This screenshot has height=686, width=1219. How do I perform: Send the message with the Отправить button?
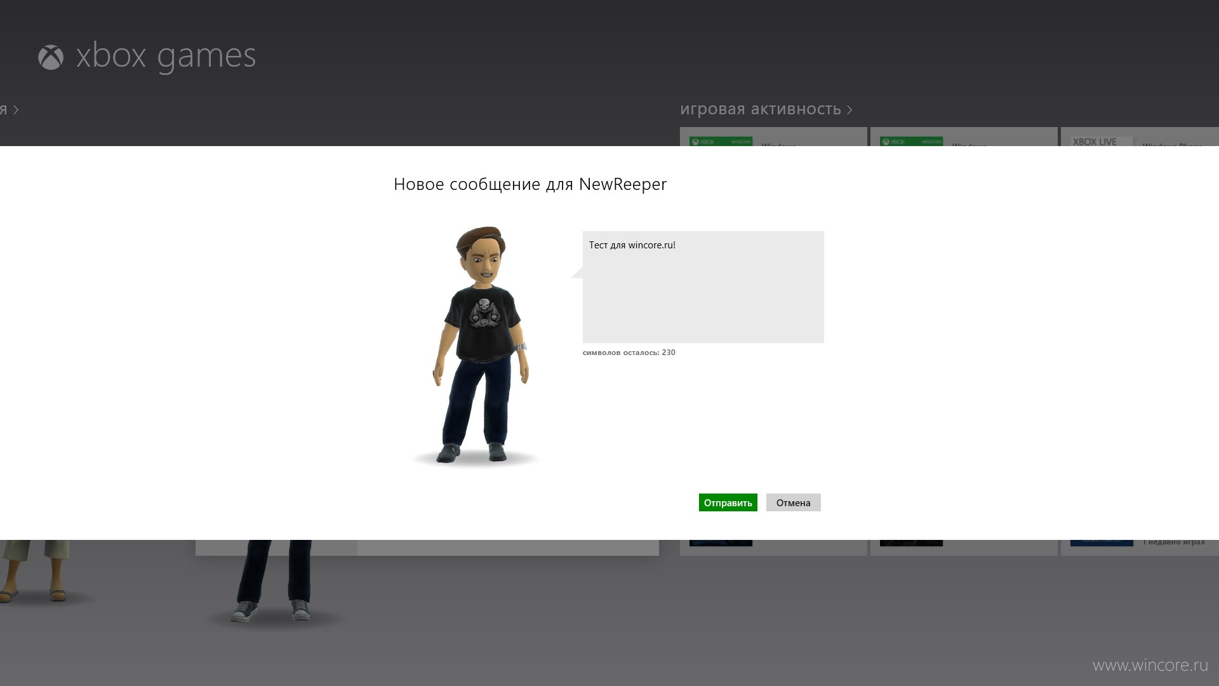(x=728, y=502)
